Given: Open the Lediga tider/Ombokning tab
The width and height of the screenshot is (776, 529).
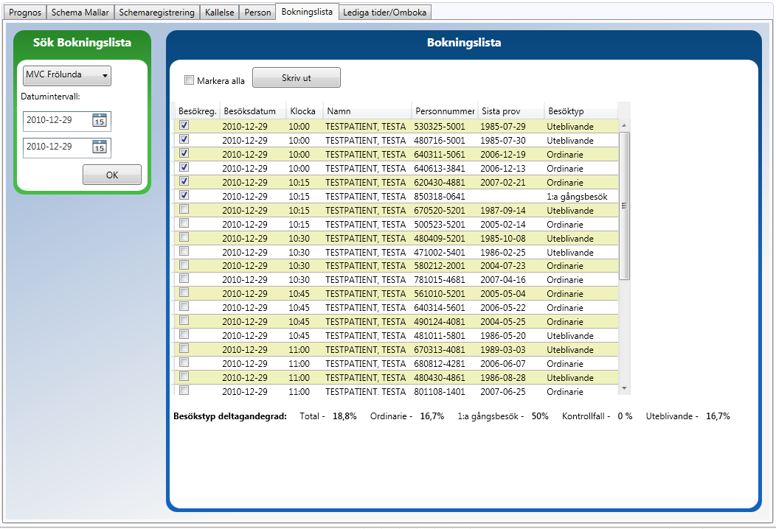Looking at the screenshot, I should [x=384, y=13].
